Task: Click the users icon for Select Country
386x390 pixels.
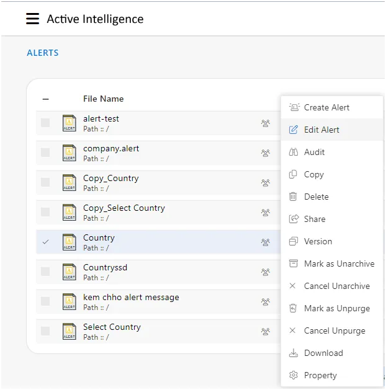Action: tap(265, 331)
